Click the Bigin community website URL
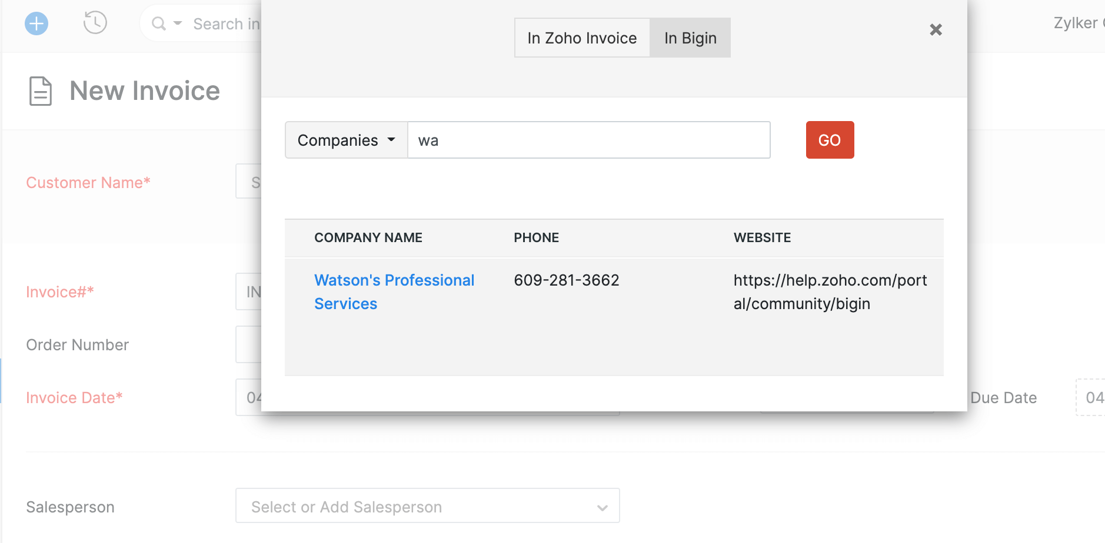The image size is (1105, 543). [830, 291]
